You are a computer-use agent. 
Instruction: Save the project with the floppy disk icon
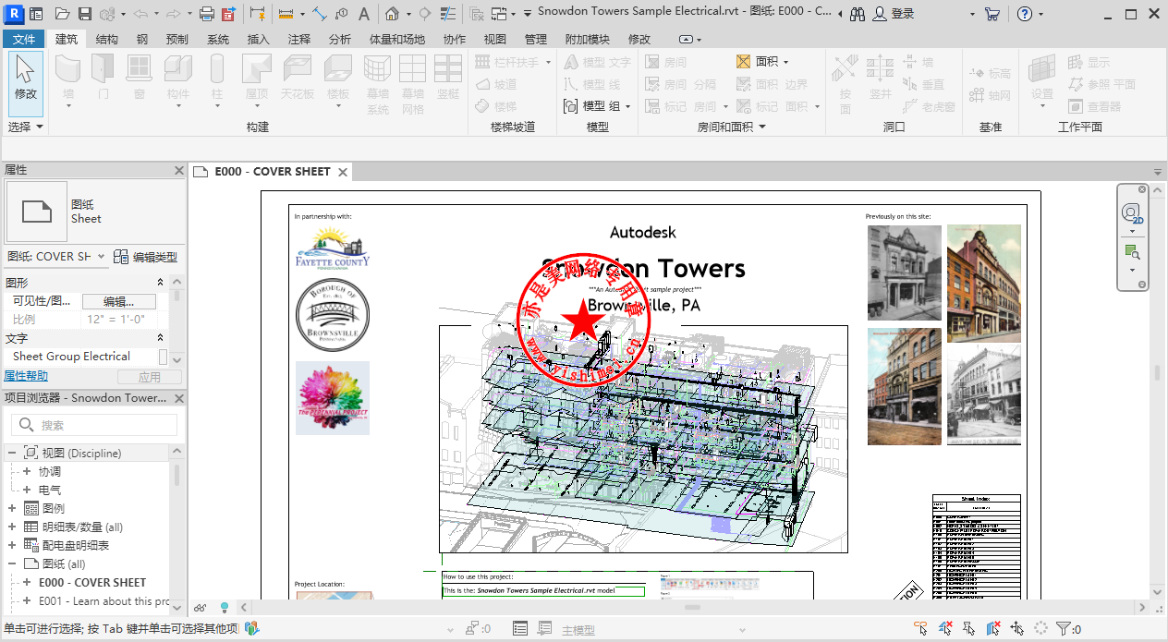(85, 14)
